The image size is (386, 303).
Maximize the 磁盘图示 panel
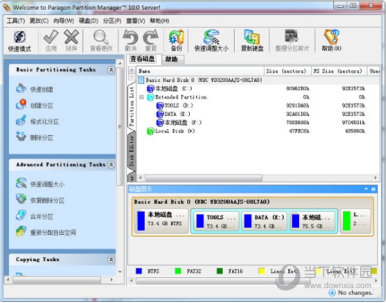(x=373, y=189)
